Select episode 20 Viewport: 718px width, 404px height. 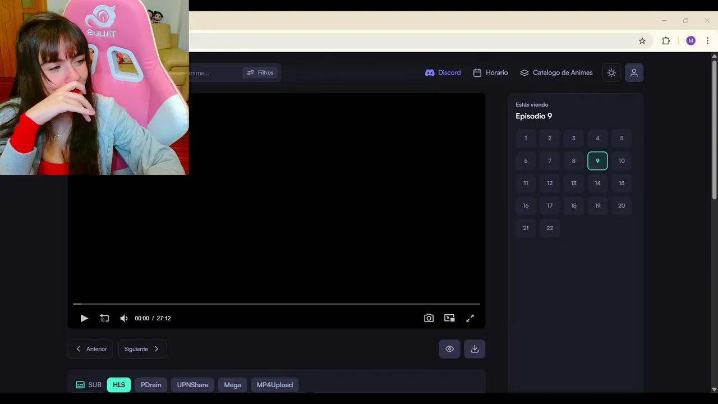(622, 205)
